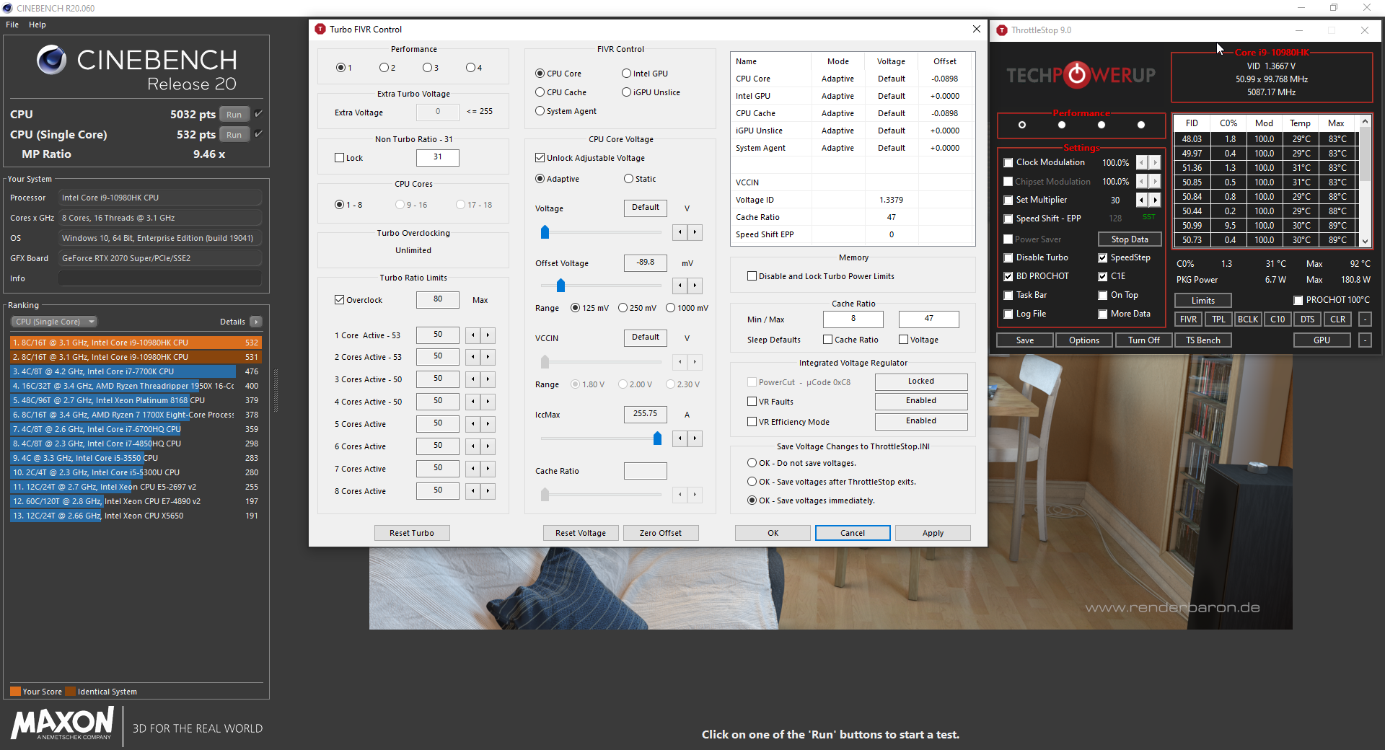Click the TechPowerUp logo in ThrottleStop
This screenshot has height=750, width=1385.
(1081, 75)
